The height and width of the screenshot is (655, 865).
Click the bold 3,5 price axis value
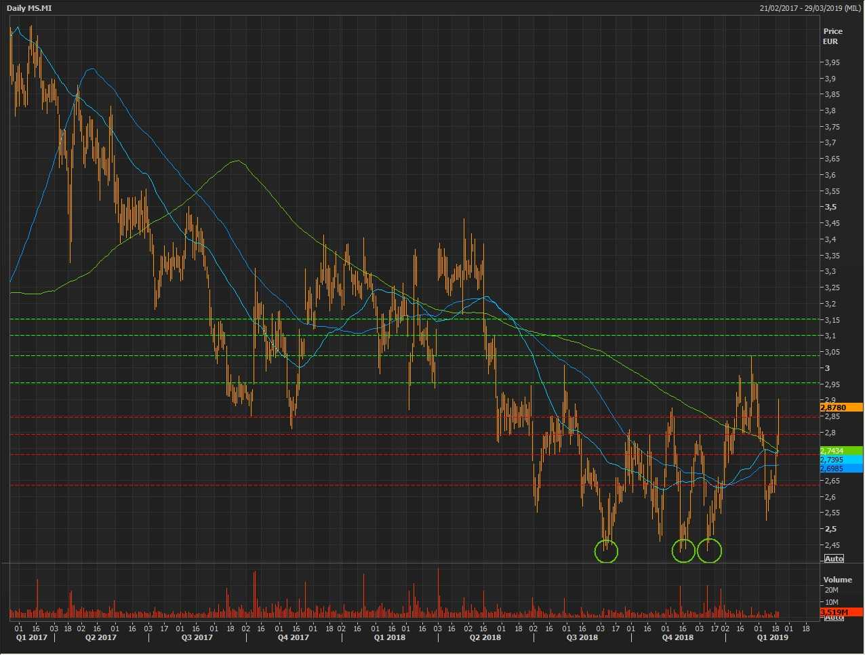[x=830, y=207]
